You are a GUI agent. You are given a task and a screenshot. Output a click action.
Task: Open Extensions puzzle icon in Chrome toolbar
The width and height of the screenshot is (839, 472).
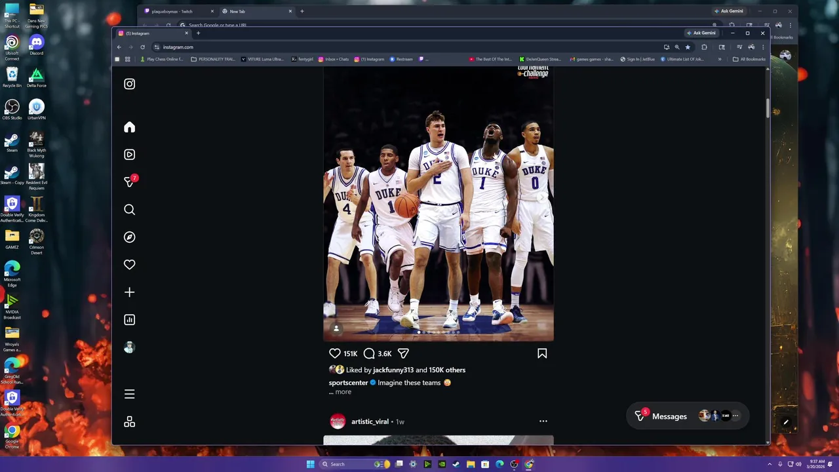tap(704, 47)
